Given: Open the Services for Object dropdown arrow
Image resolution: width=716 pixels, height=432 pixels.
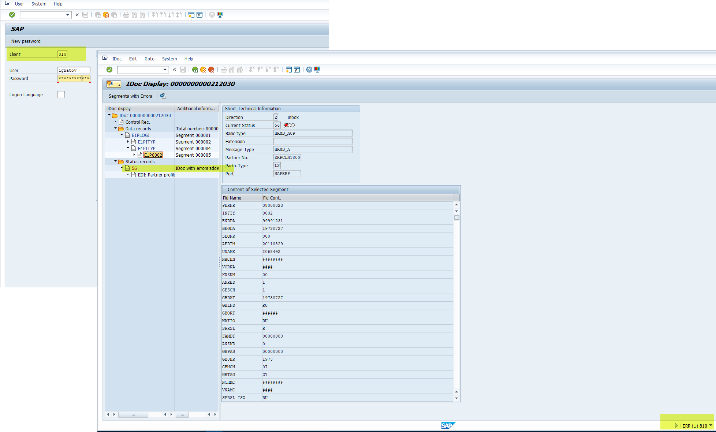Looking at the screenshot, I should pyautogui.click(x=119, y=85).
